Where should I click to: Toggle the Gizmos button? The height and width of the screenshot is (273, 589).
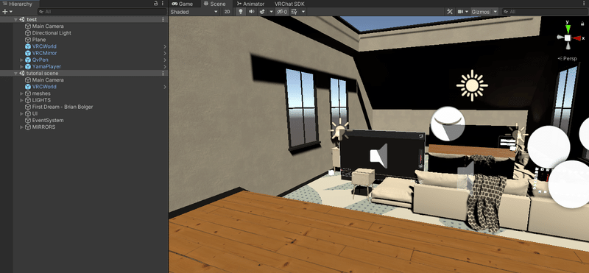tap(481, 12)
